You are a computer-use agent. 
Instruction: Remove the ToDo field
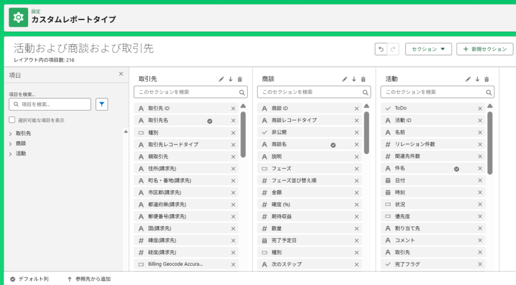(x=480, y=108)
